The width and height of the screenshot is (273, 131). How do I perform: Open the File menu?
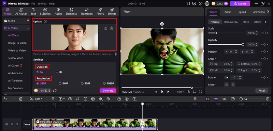point(33,4)
